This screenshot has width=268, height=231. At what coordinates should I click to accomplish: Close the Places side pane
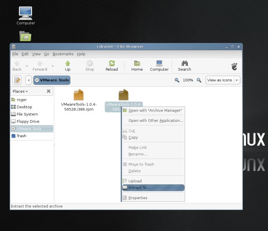(x=49, y=91)
